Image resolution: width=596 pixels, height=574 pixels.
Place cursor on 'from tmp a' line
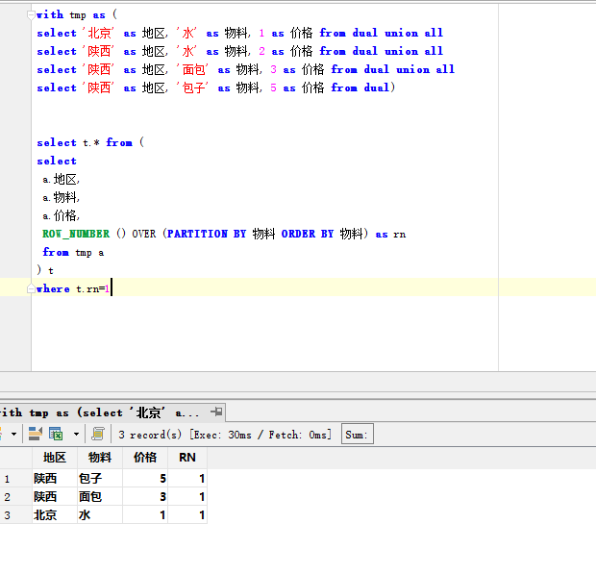click(x=73, y=253)
